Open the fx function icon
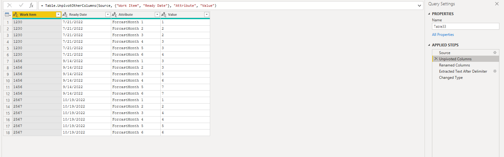The height and width of the screenshot is (157, 504). coord(31,5)
